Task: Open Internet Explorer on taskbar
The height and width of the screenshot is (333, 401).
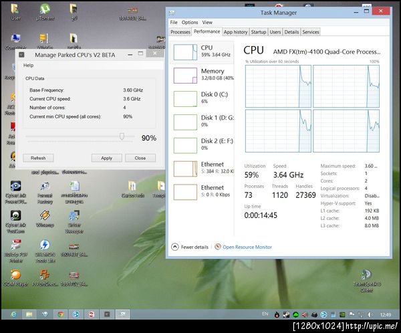Action: (13, 314)
